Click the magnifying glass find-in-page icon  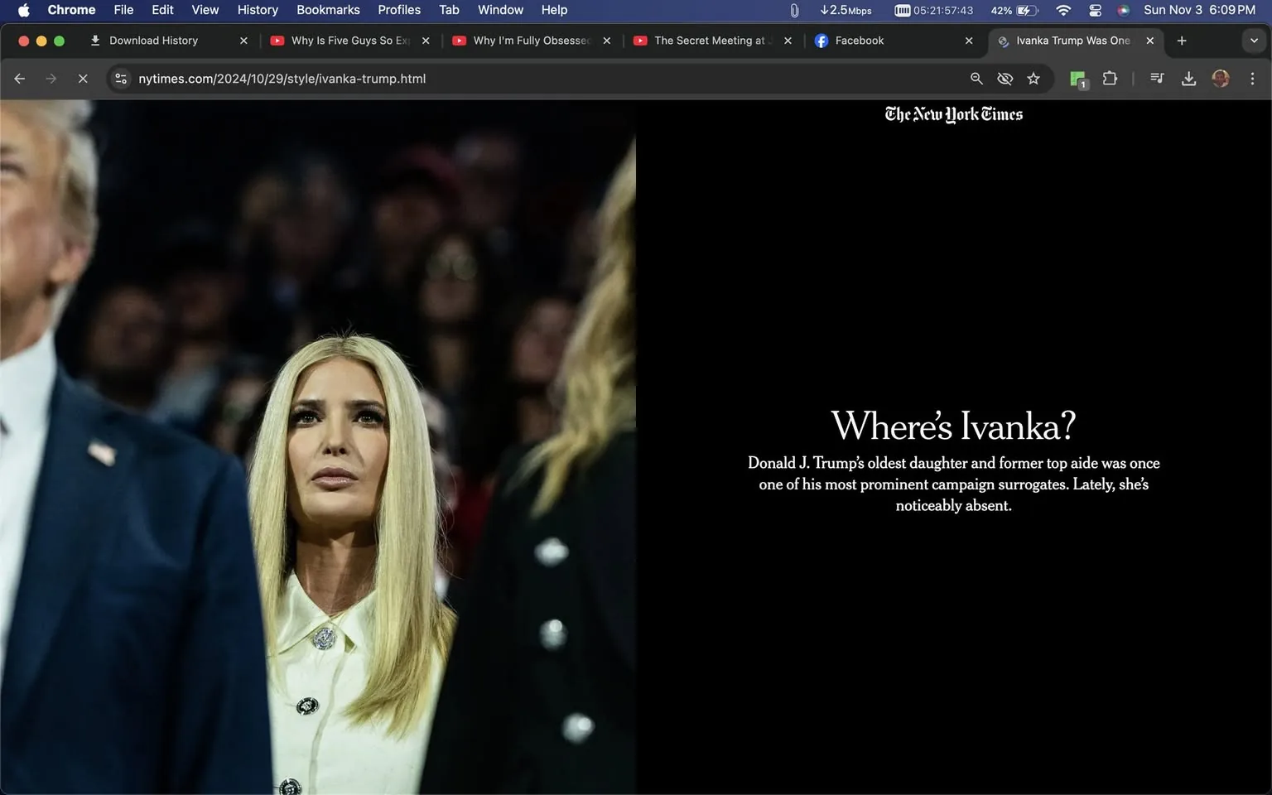coord(976,78)
